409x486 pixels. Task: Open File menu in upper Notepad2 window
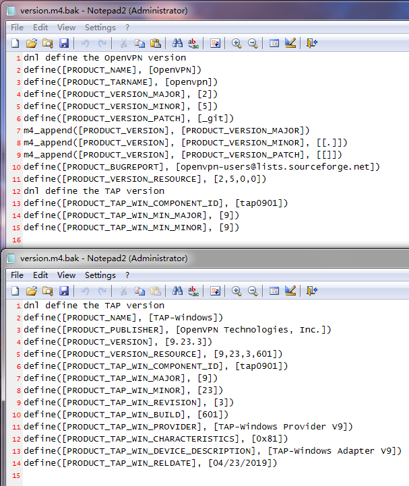click(x=17, y=28)
